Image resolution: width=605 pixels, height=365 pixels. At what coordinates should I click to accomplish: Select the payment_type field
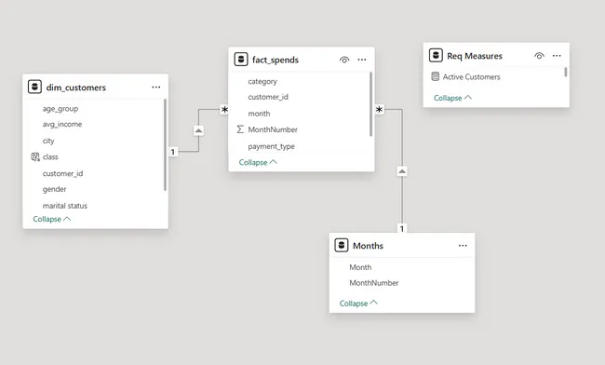pos(271,146)
